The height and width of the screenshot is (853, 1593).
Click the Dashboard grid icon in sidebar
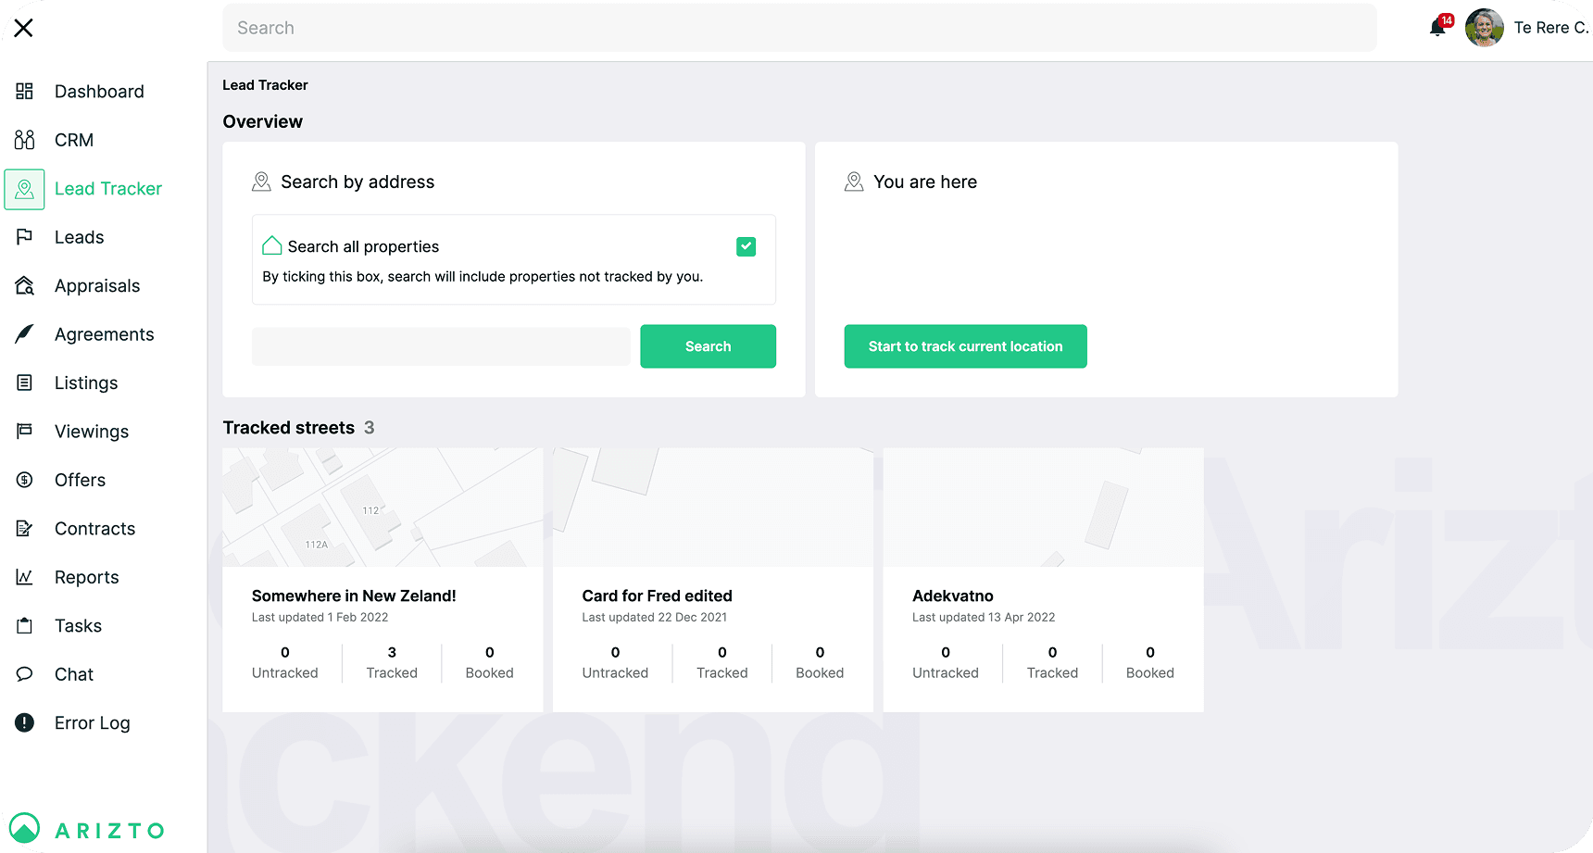25,91
